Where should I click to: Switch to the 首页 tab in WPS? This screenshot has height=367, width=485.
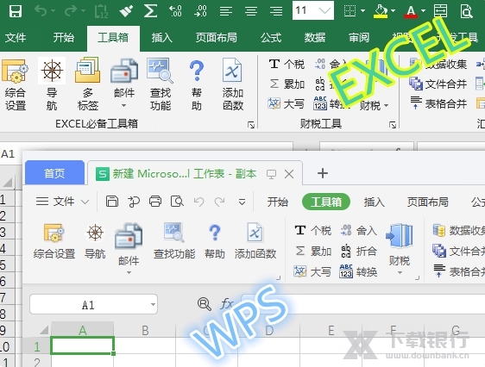click(x=54, y=173)
